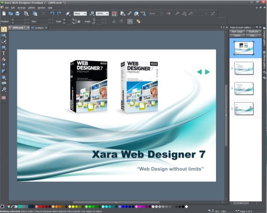Click the New page button
The width and height of the screenshot is (267, 213).
pos(237,32)
